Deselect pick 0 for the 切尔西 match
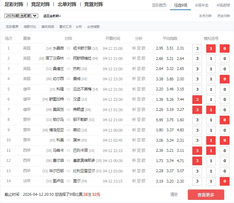This screenshot has width=234, height=203. tap(224, 79)
